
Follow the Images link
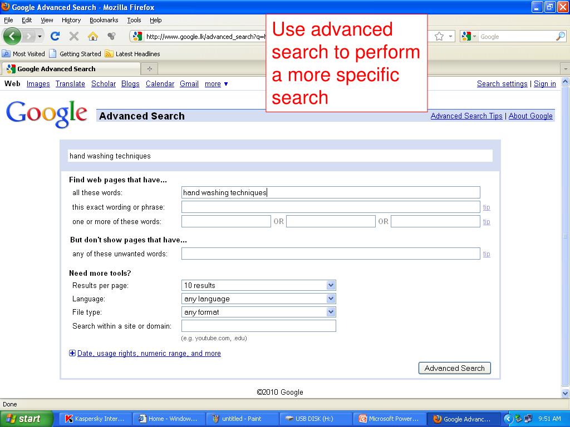pos(38,84)
